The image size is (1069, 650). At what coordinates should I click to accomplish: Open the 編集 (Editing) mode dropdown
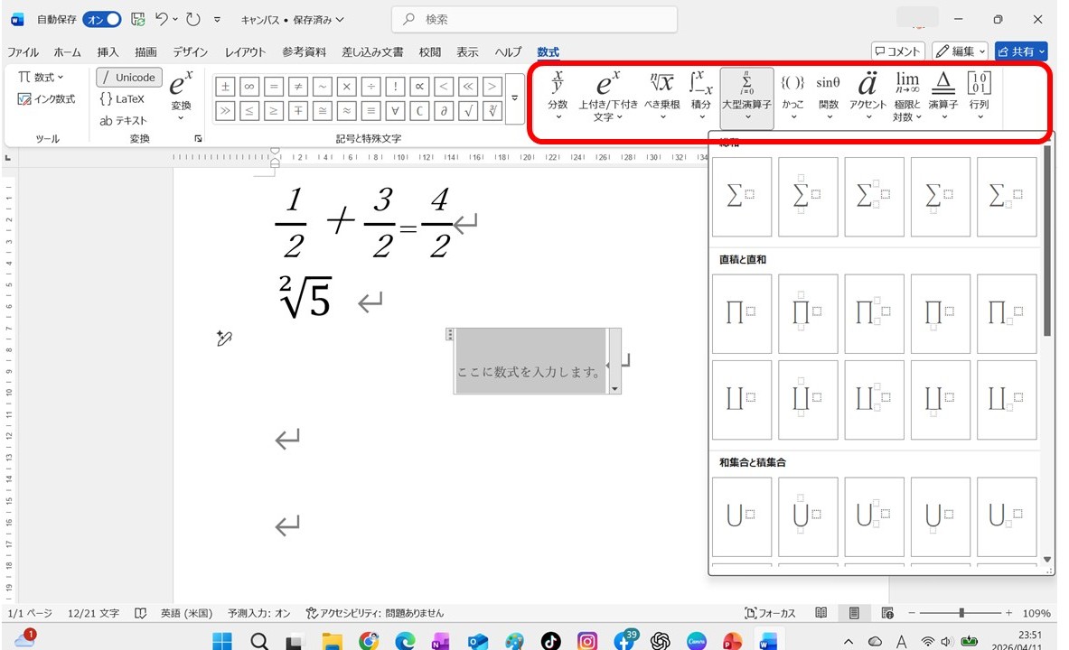(x=960, y=51)
